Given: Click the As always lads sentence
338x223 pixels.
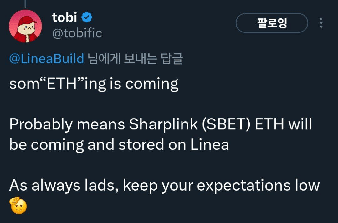Looking at the screenshot, I should coord(165,185).
